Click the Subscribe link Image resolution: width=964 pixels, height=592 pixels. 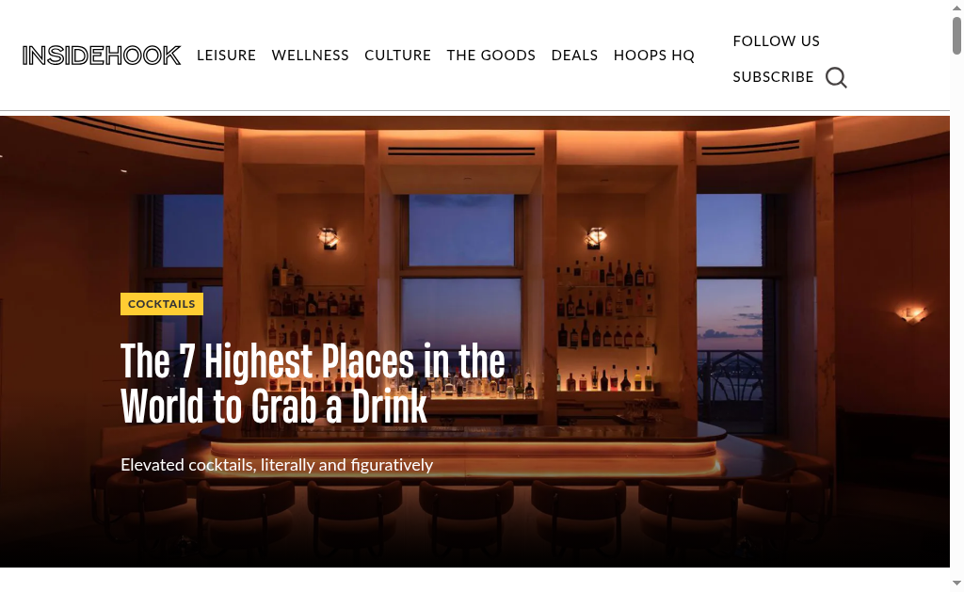pyautogui.click(x=773, y=77)
